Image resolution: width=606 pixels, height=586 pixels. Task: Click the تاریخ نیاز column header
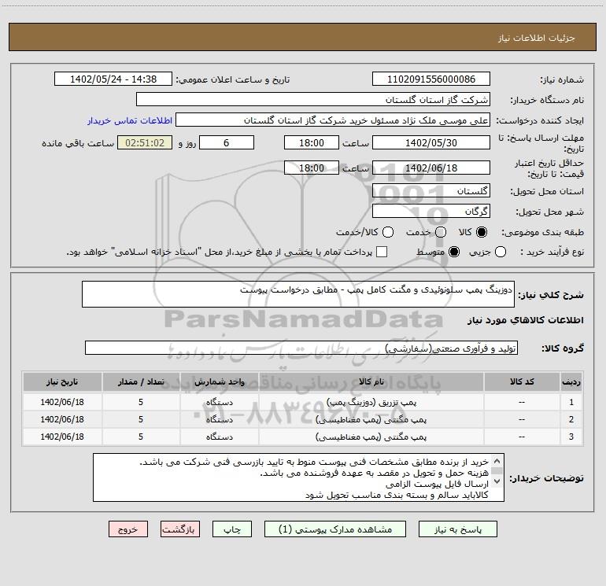point(62,381)
